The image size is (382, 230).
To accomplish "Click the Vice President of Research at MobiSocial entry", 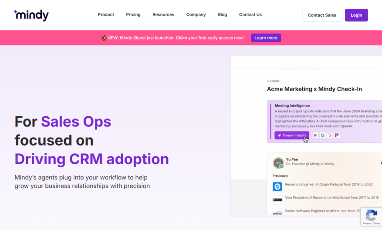I will click(x=331, y=198).
